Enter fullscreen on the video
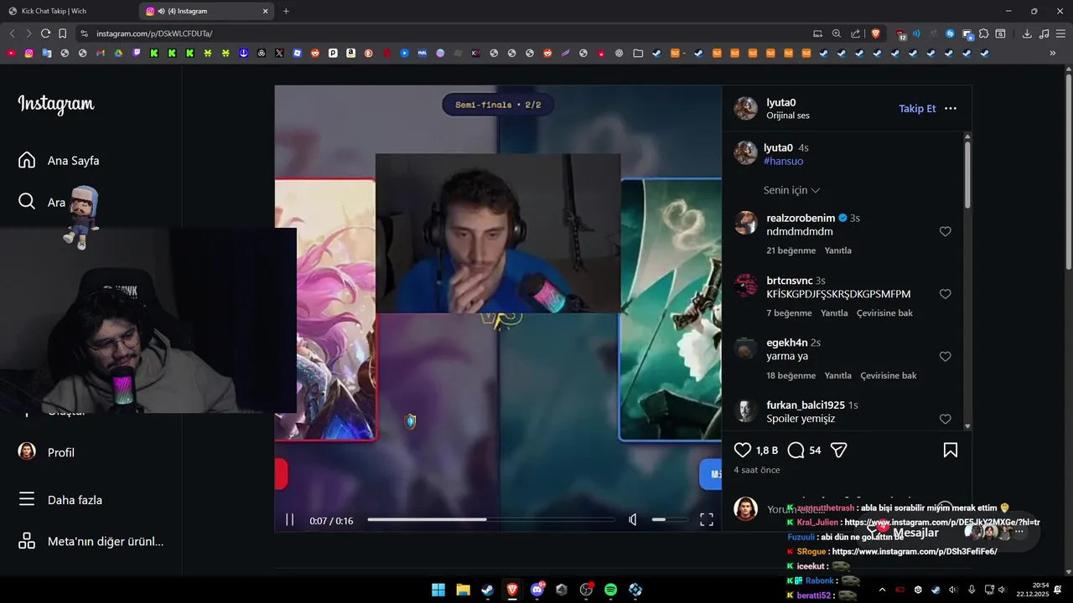This screenshot has height=603, width=1073. coord(707,520)
